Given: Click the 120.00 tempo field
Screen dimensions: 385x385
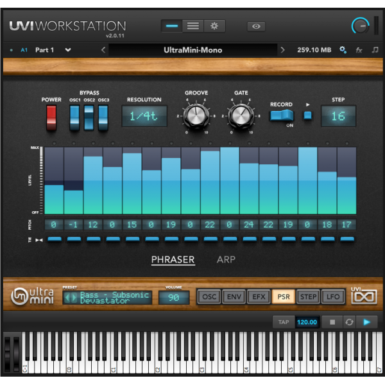Looking at the screenshot, I should point(307,322).
